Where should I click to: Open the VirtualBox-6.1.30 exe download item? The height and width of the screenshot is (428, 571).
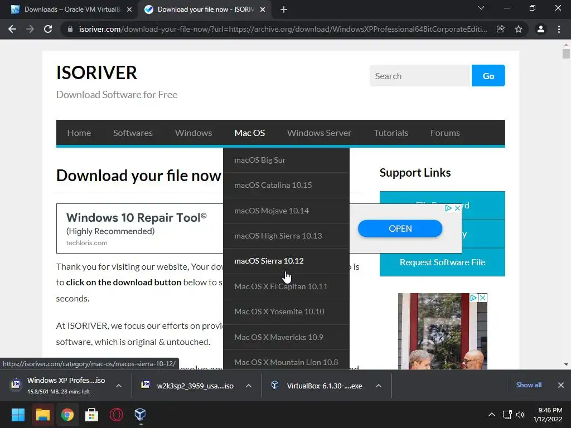(x=317, y=386)
